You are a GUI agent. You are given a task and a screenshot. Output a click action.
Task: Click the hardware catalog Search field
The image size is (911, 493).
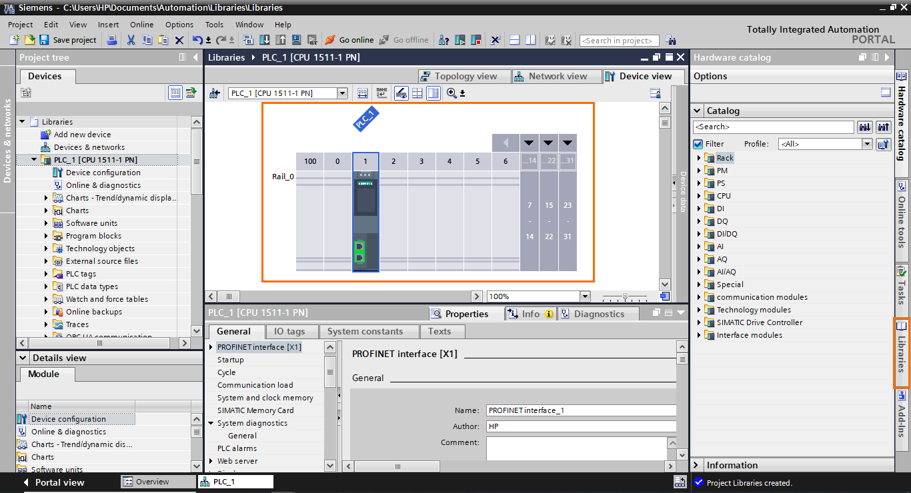(x=774, y=127)
